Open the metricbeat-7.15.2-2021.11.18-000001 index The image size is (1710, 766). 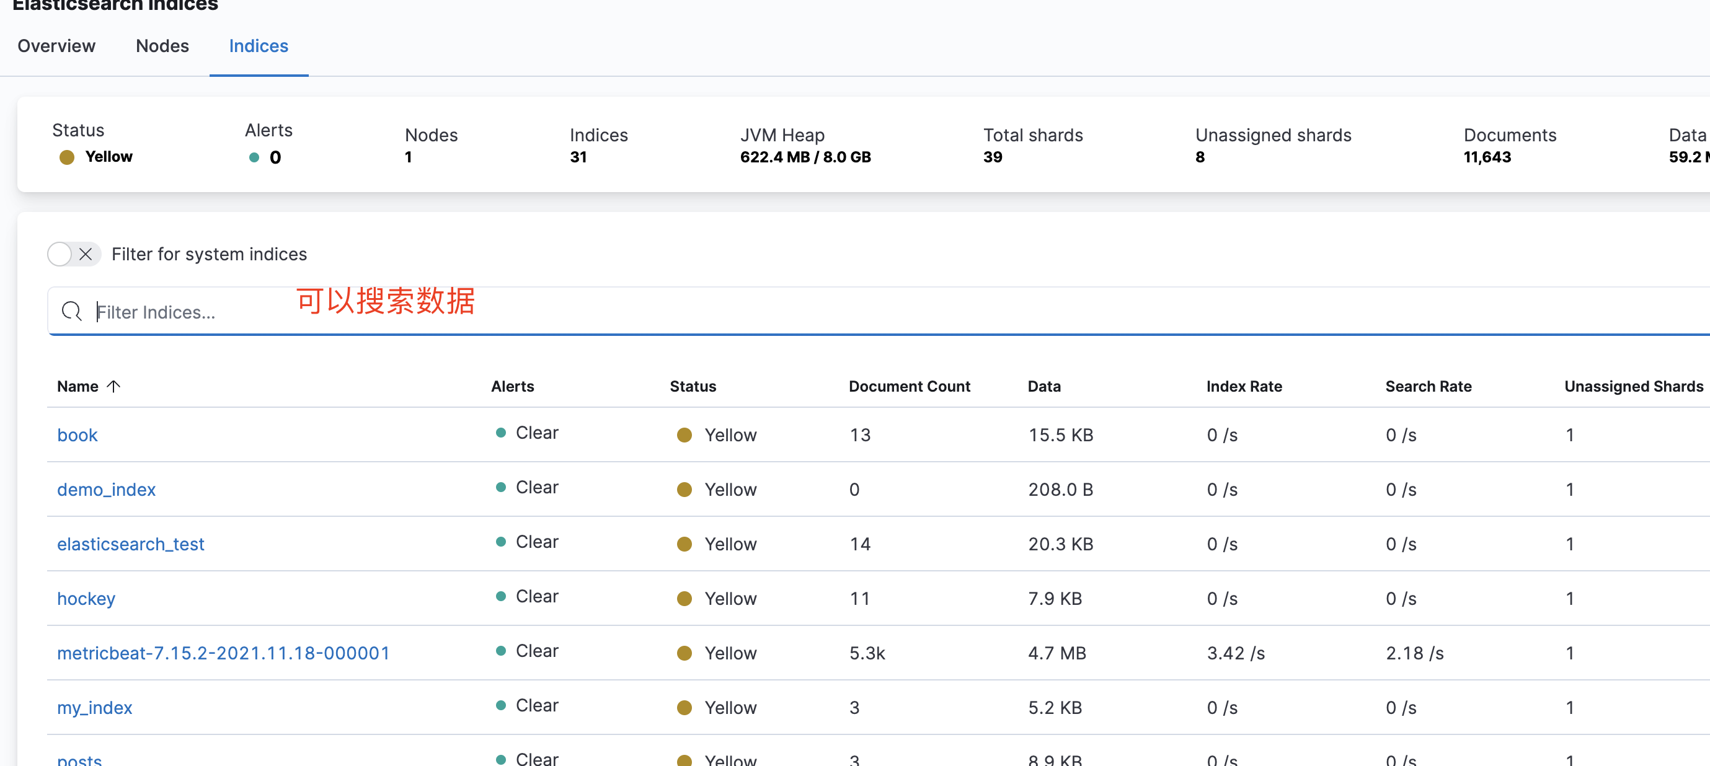(x=223, y=653)
